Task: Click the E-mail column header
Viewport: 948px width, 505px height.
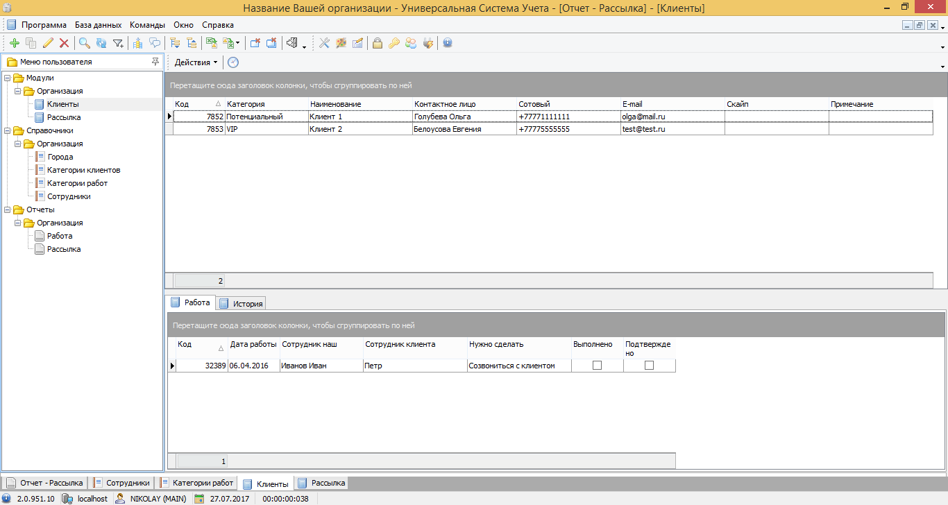Action: tap(672, 104)
